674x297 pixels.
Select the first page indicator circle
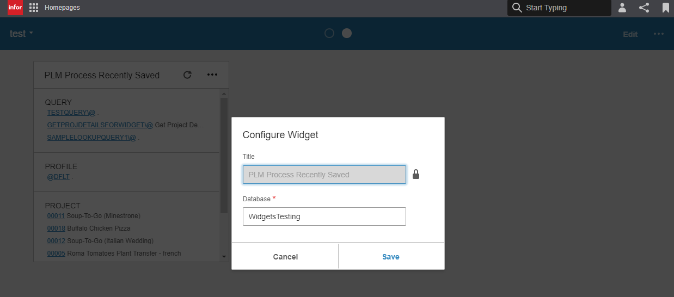pyautogui.click(x=329, y=33)
